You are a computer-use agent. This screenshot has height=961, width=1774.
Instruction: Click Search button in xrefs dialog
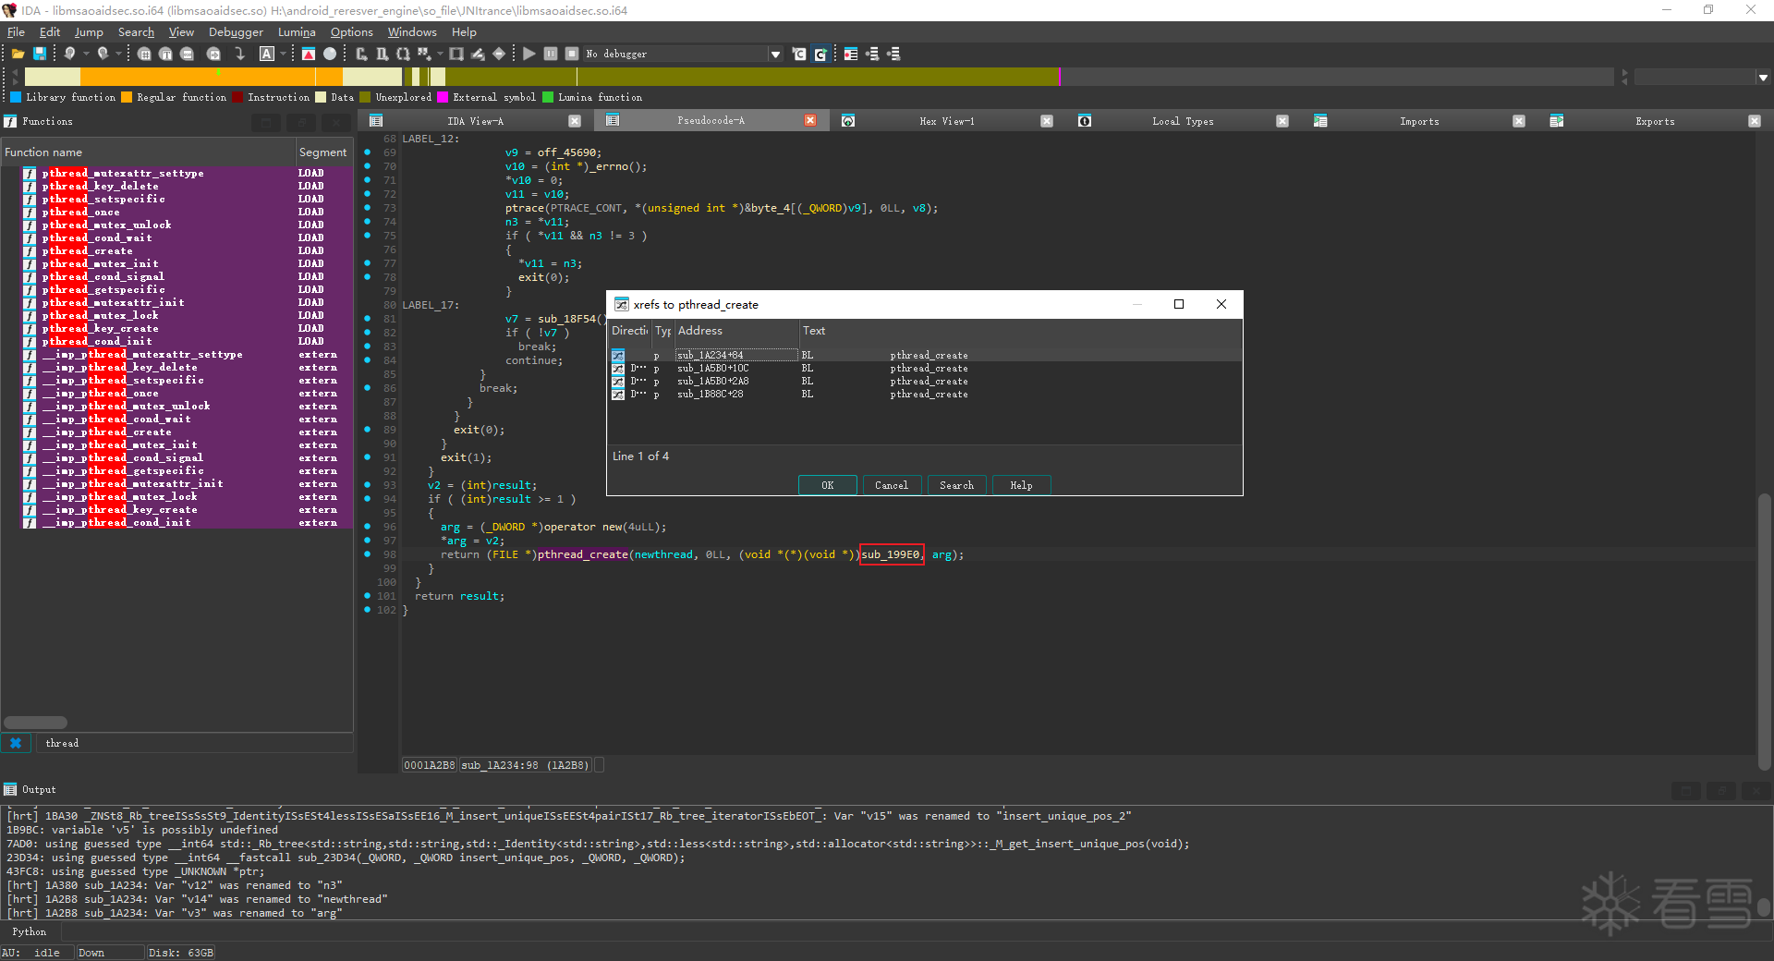956,485
